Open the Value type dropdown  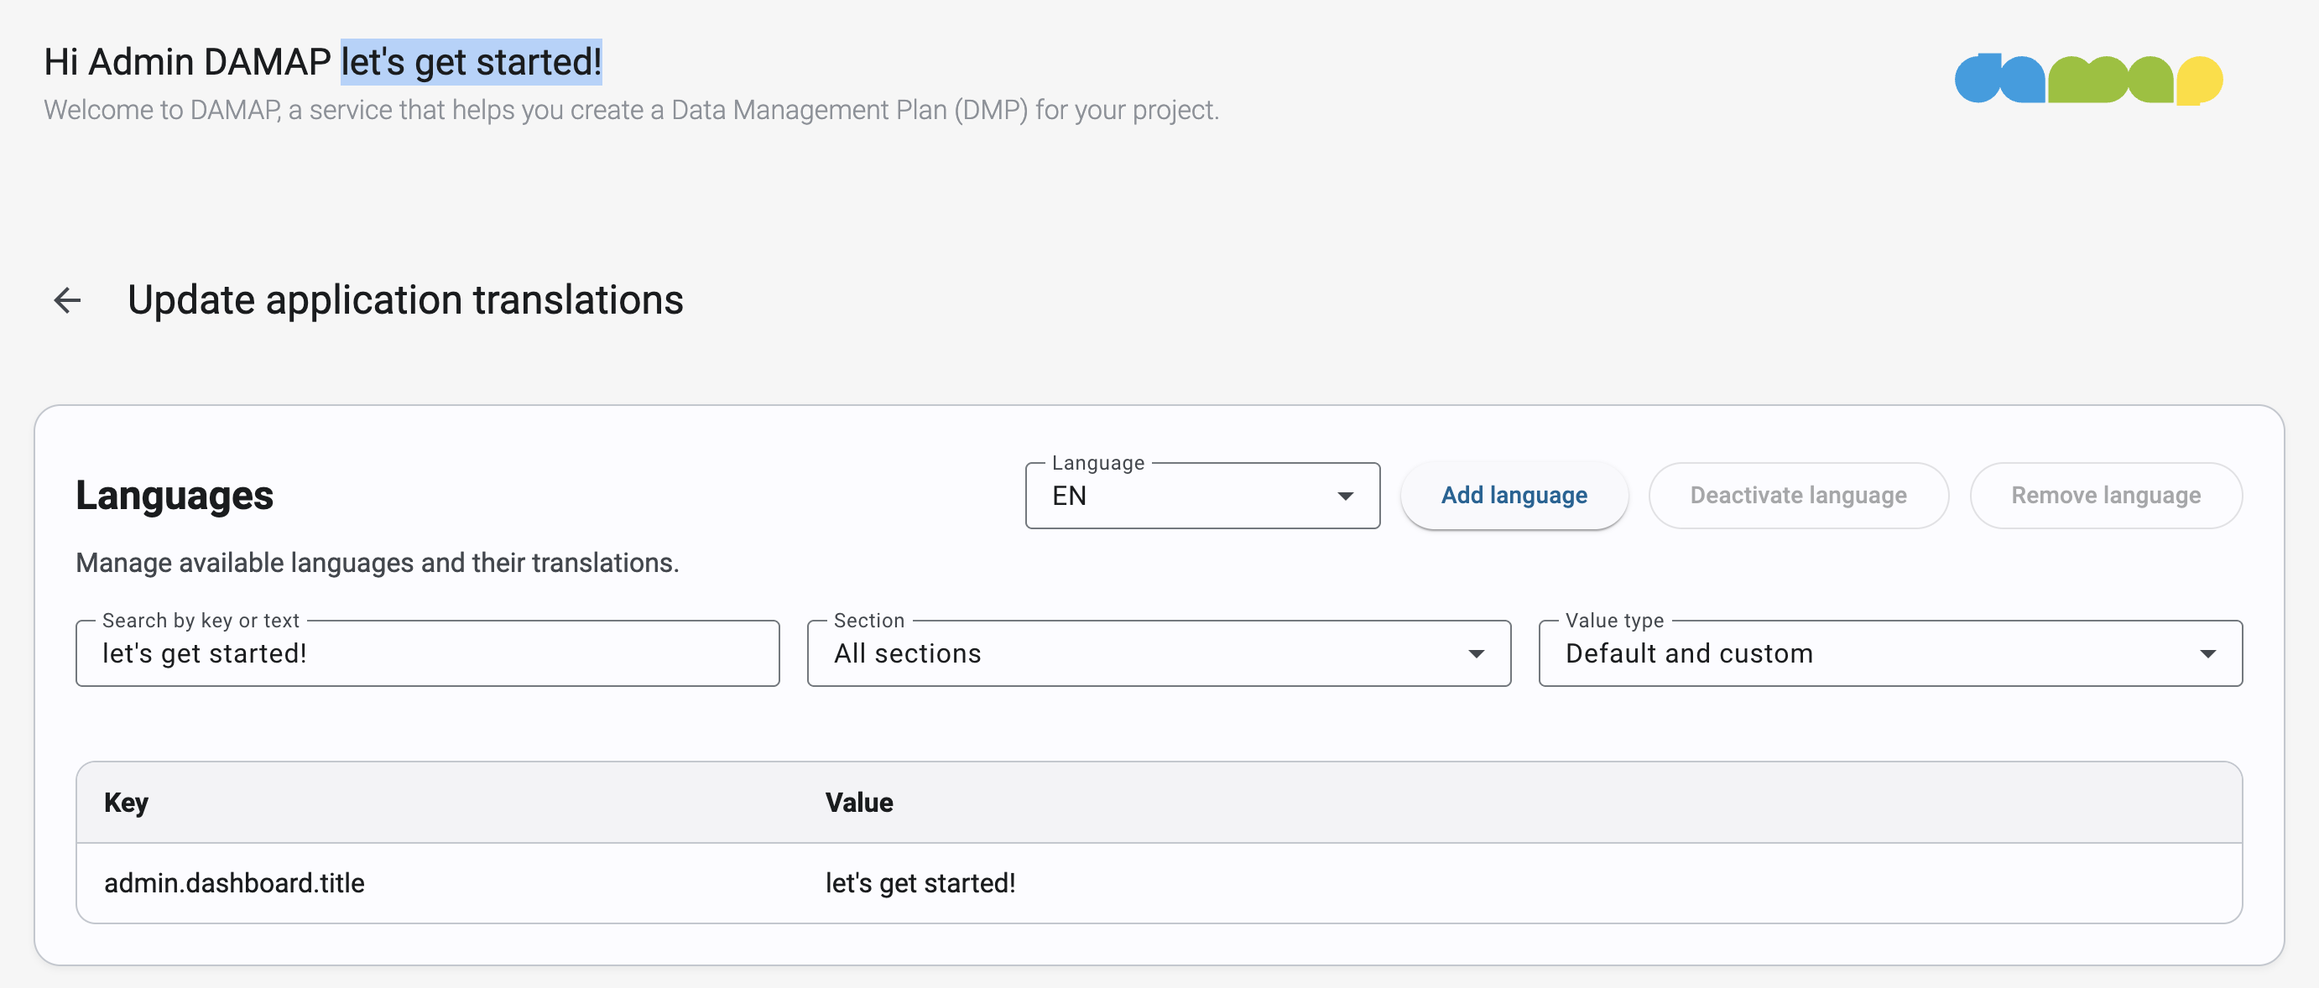[1889, 653]
